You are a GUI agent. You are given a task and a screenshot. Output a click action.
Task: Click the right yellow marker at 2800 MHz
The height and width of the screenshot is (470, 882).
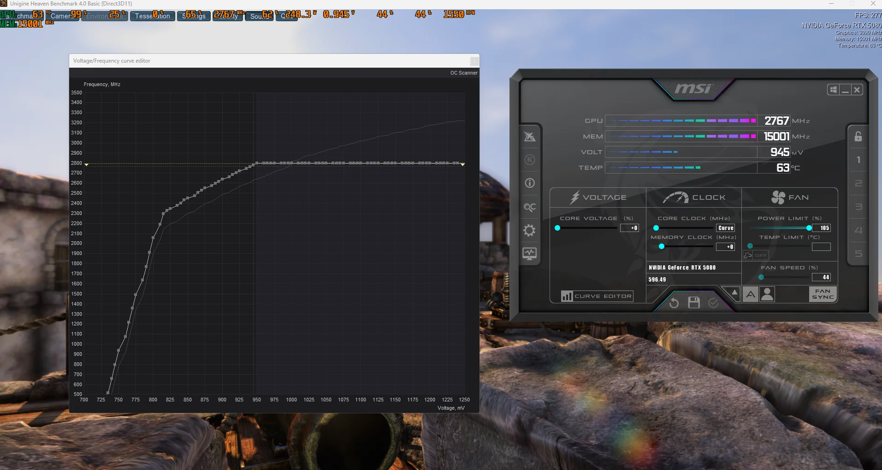pyautogui.click(x=462, y=164)
